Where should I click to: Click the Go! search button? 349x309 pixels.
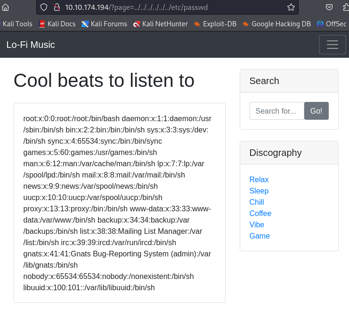click(317, 111)
